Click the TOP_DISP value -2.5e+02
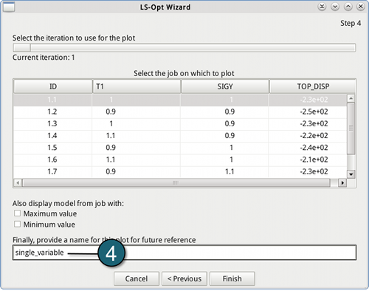 314,112
